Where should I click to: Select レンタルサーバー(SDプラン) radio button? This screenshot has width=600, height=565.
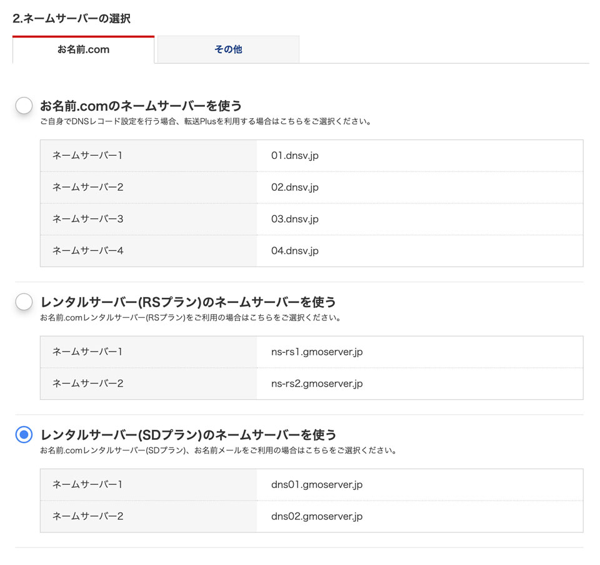tap(24, 434)
